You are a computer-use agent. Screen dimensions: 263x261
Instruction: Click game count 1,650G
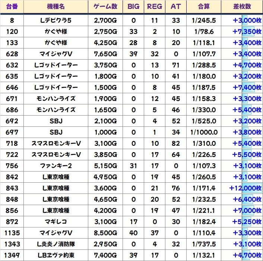[x=105, y=110]
